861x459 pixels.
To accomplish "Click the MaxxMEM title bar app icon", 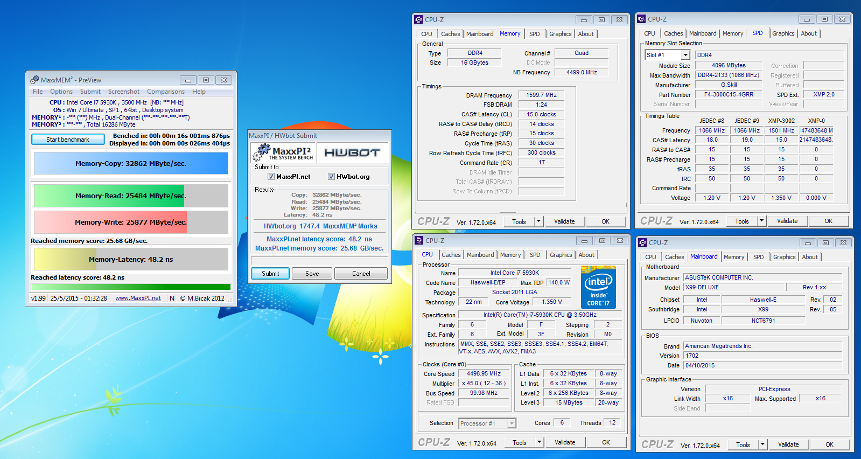I will pyautogui.click(x=34, y=80).
